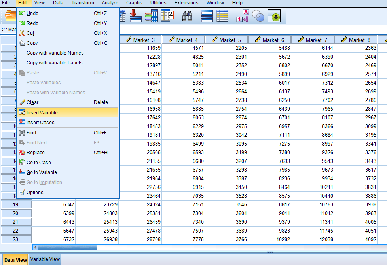Click the Show All Variables plus icon
The image size is (387, 265).
click(x=274, y=16)
